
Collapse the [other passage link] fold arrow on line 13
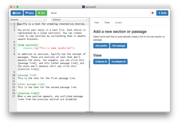[16, 84]
